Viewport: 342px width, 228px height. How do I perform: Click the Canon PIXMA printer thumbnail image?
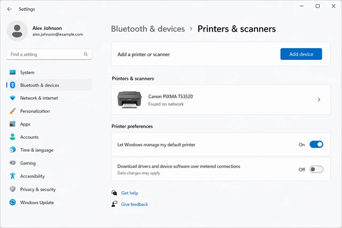point(129,100)
